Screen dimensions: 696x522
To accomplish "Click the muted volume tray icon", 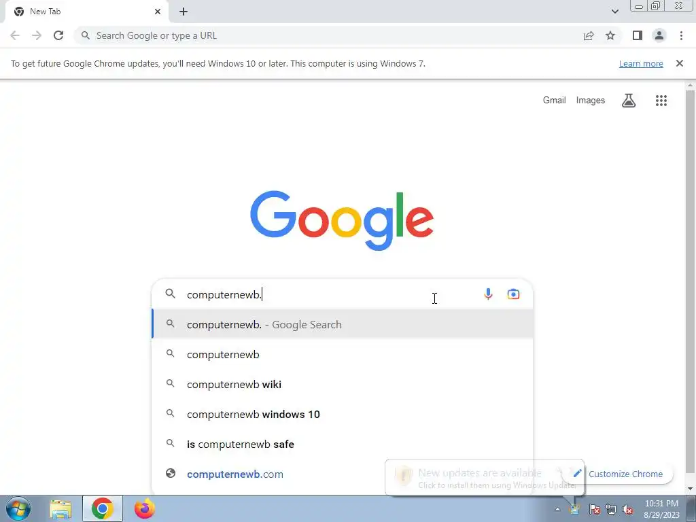I will tap(627, 509).
